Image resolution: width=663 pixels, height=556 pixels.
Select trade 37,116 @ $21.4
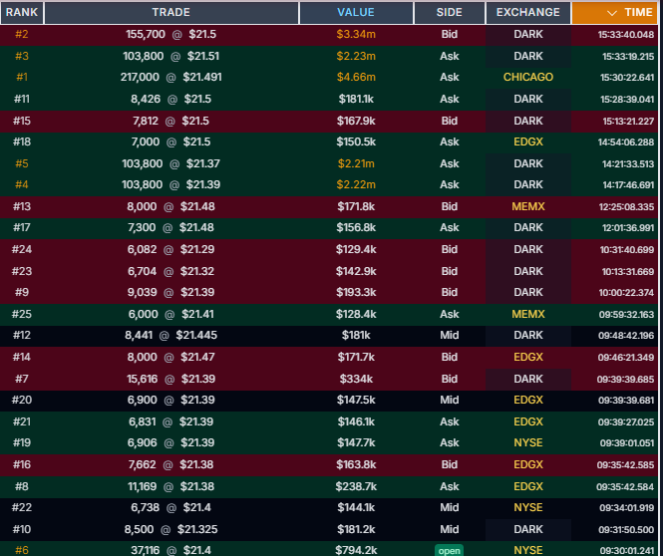click(x=171, y=550)
